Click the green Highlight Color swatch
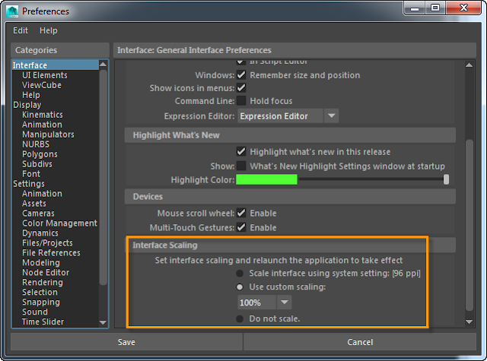Screen dimensions: 487x361 tap(267, 179)
